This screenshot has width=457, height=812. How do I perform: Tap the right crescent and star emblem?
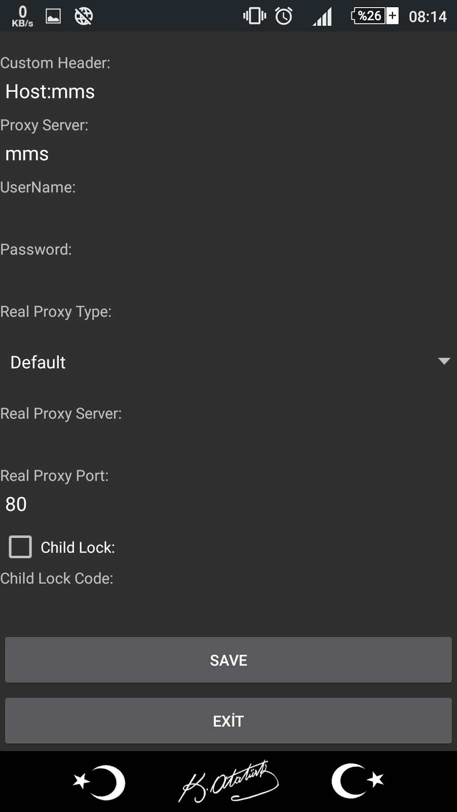coord(357,781)
